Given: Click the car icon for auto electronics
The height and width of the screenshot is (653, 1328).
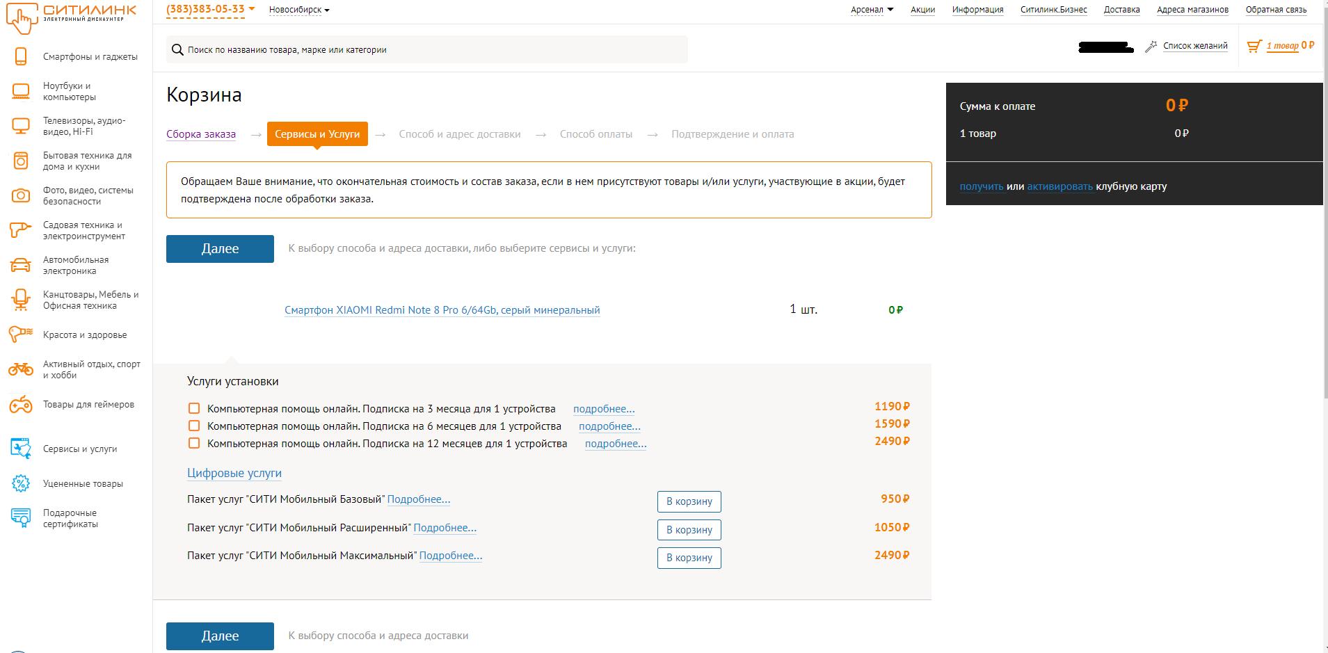Looking at the screenshot, I should (21, 265).
